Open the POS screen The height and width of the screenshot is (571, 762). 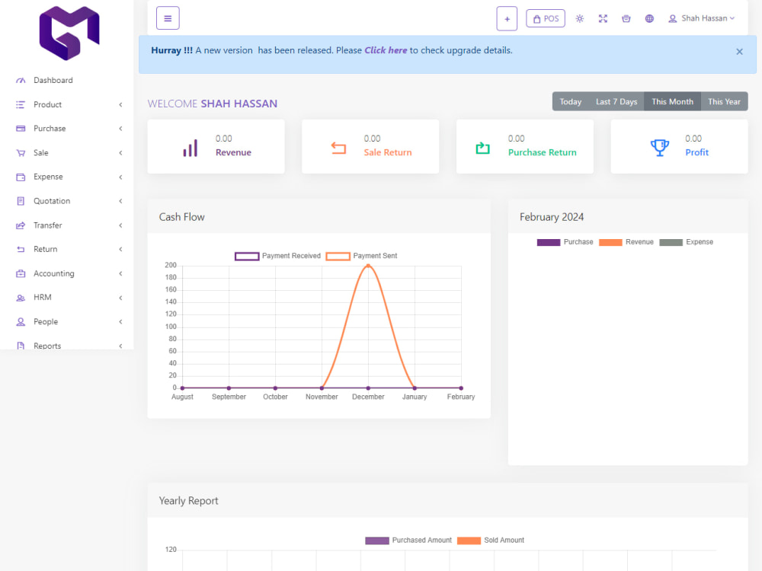546,18
